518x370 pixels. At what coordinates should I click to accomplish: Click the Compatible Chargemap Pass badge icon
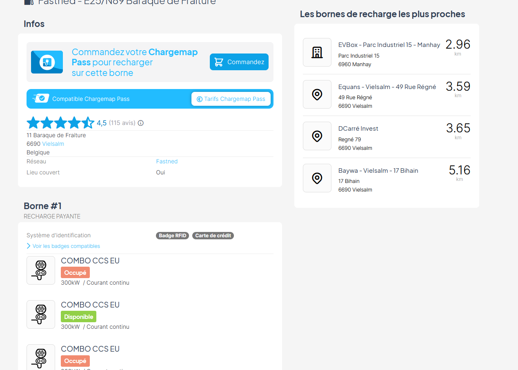point(41,98)
